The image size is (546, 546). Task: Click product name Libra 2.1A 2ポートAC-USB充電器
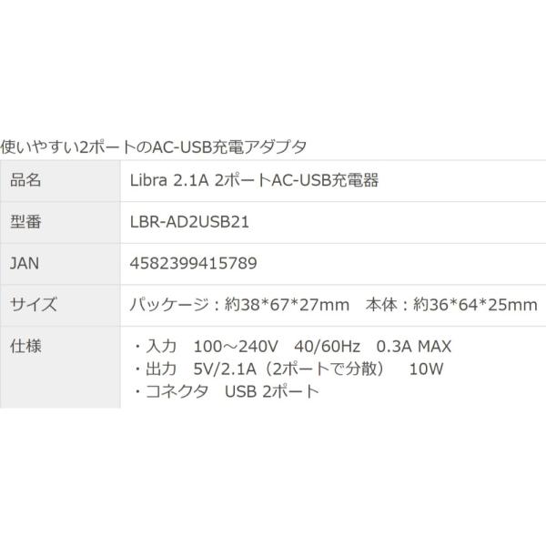coord(254,180)
